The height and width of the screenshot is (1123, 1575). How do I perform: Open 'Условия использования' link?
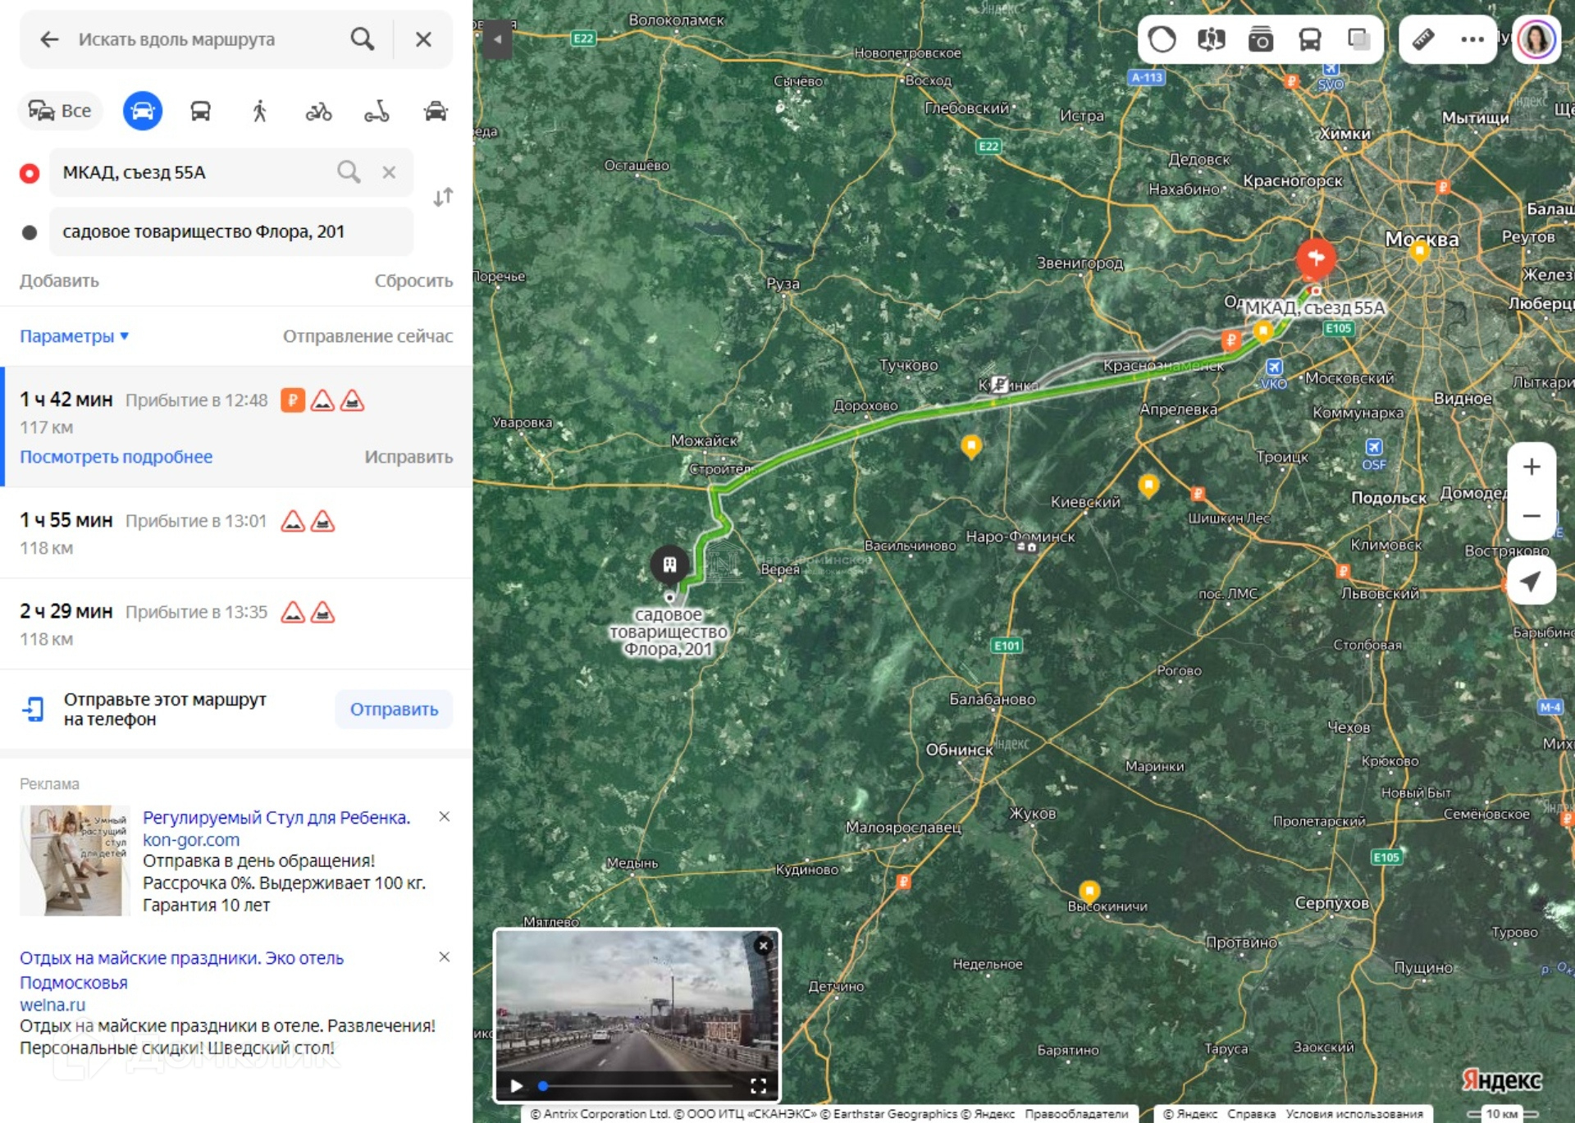1354,1114
